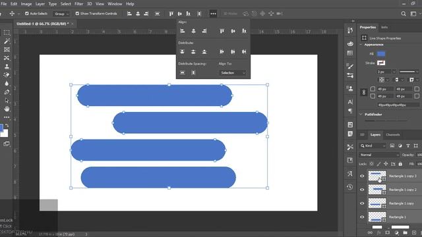Click Align Right Edges in Align popup
This screenshot has height=237, width=422.
tap(204, 31)
